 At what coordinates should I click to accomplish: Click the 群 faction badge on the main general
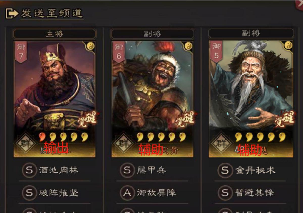click(x=25, y=143)
